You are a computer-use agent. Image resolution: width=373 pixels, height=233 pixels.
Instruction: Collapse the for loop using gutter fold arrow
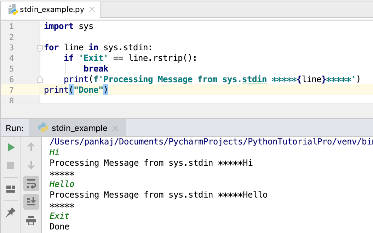40,47
